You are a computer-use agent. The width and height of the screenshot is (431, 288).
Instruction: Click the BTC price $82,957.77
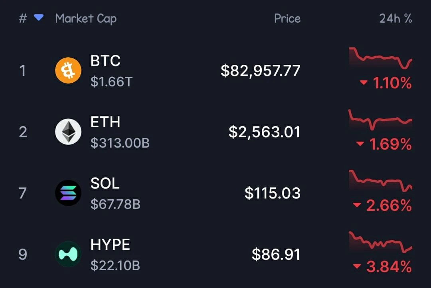pyautogui.click(x=260, y=71)
